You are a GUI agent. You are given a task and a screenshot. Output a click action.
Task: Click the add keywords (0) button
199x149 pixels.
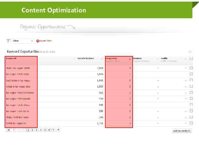point(182,131)
